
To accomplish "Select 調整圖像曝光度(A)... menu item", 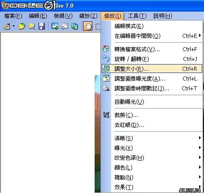I will coord(152,79).
